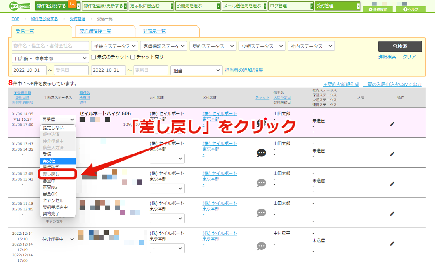The width and height of the screenshot is (435, 265).
Task: Open 自店舗 - 東京本部 store selector
Action: coord(50,58)
